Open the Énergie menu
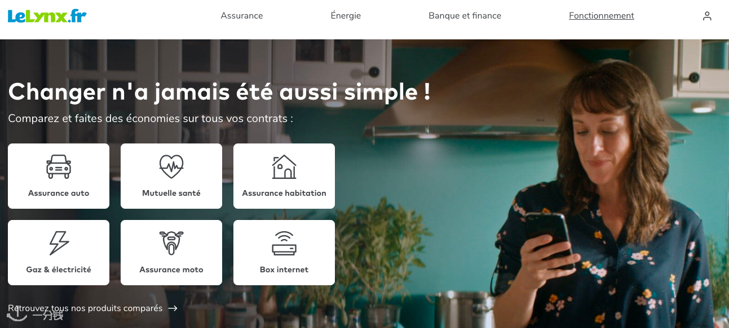 pyautogui.click(x=346, y=16)
